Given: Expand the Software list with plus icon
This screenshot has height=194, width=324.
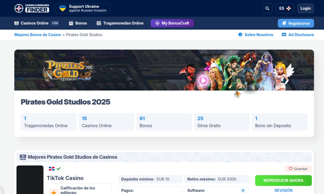Looking at the screenshot, I should [243, 190].
